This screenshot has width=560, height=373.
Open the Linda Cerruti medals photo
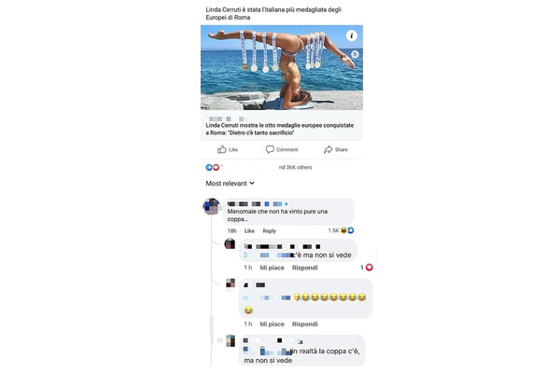pyautogui.click(x=282, y=67)
